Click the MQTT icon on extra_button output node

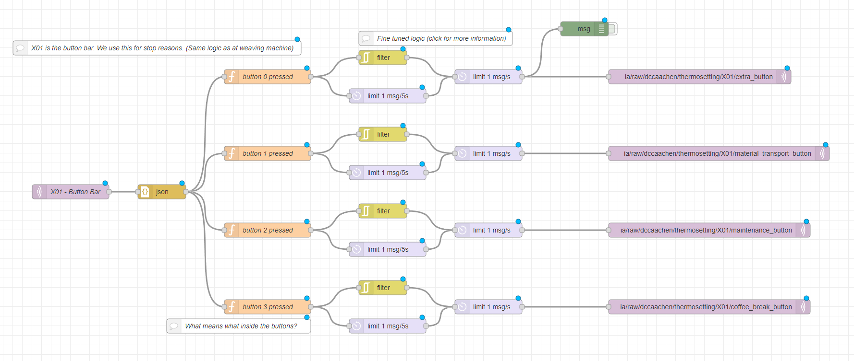[x=783, y=77]
